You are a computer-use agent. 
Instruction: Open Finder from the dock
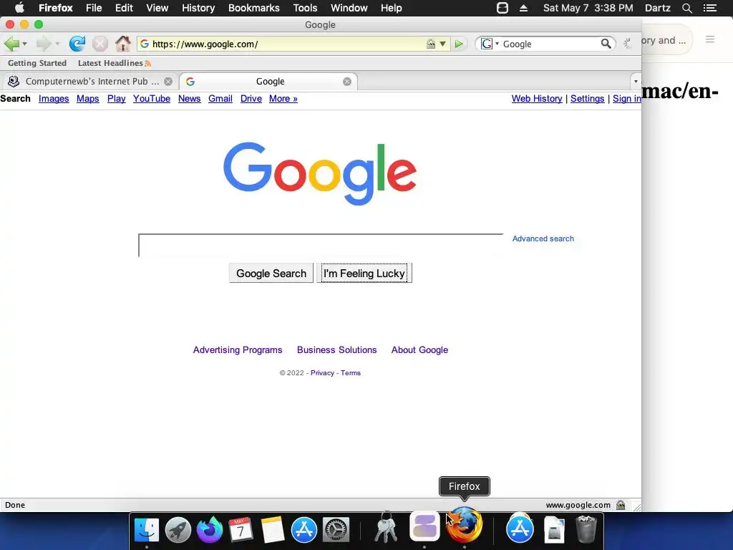tap(147, 530)
